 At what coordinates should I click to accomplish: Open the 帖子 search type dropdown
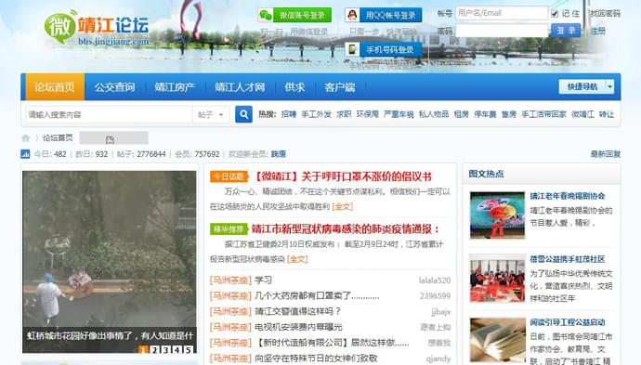pos(211,114)
